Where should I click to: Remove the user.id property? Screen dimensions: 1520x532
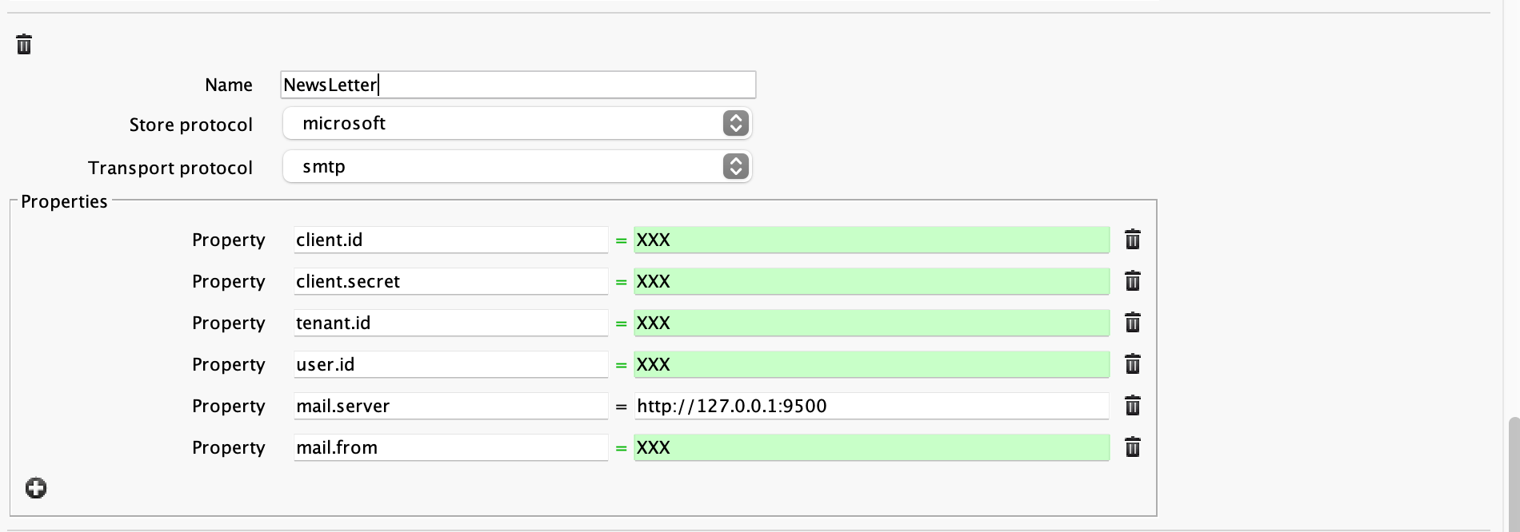pos(1133,364)
